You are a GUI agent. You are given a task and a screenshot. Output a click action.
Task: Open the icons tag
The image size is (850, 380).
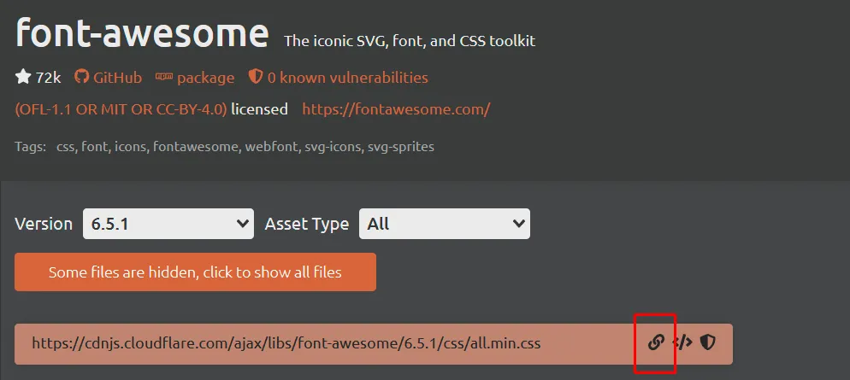[x=130, y=147]
